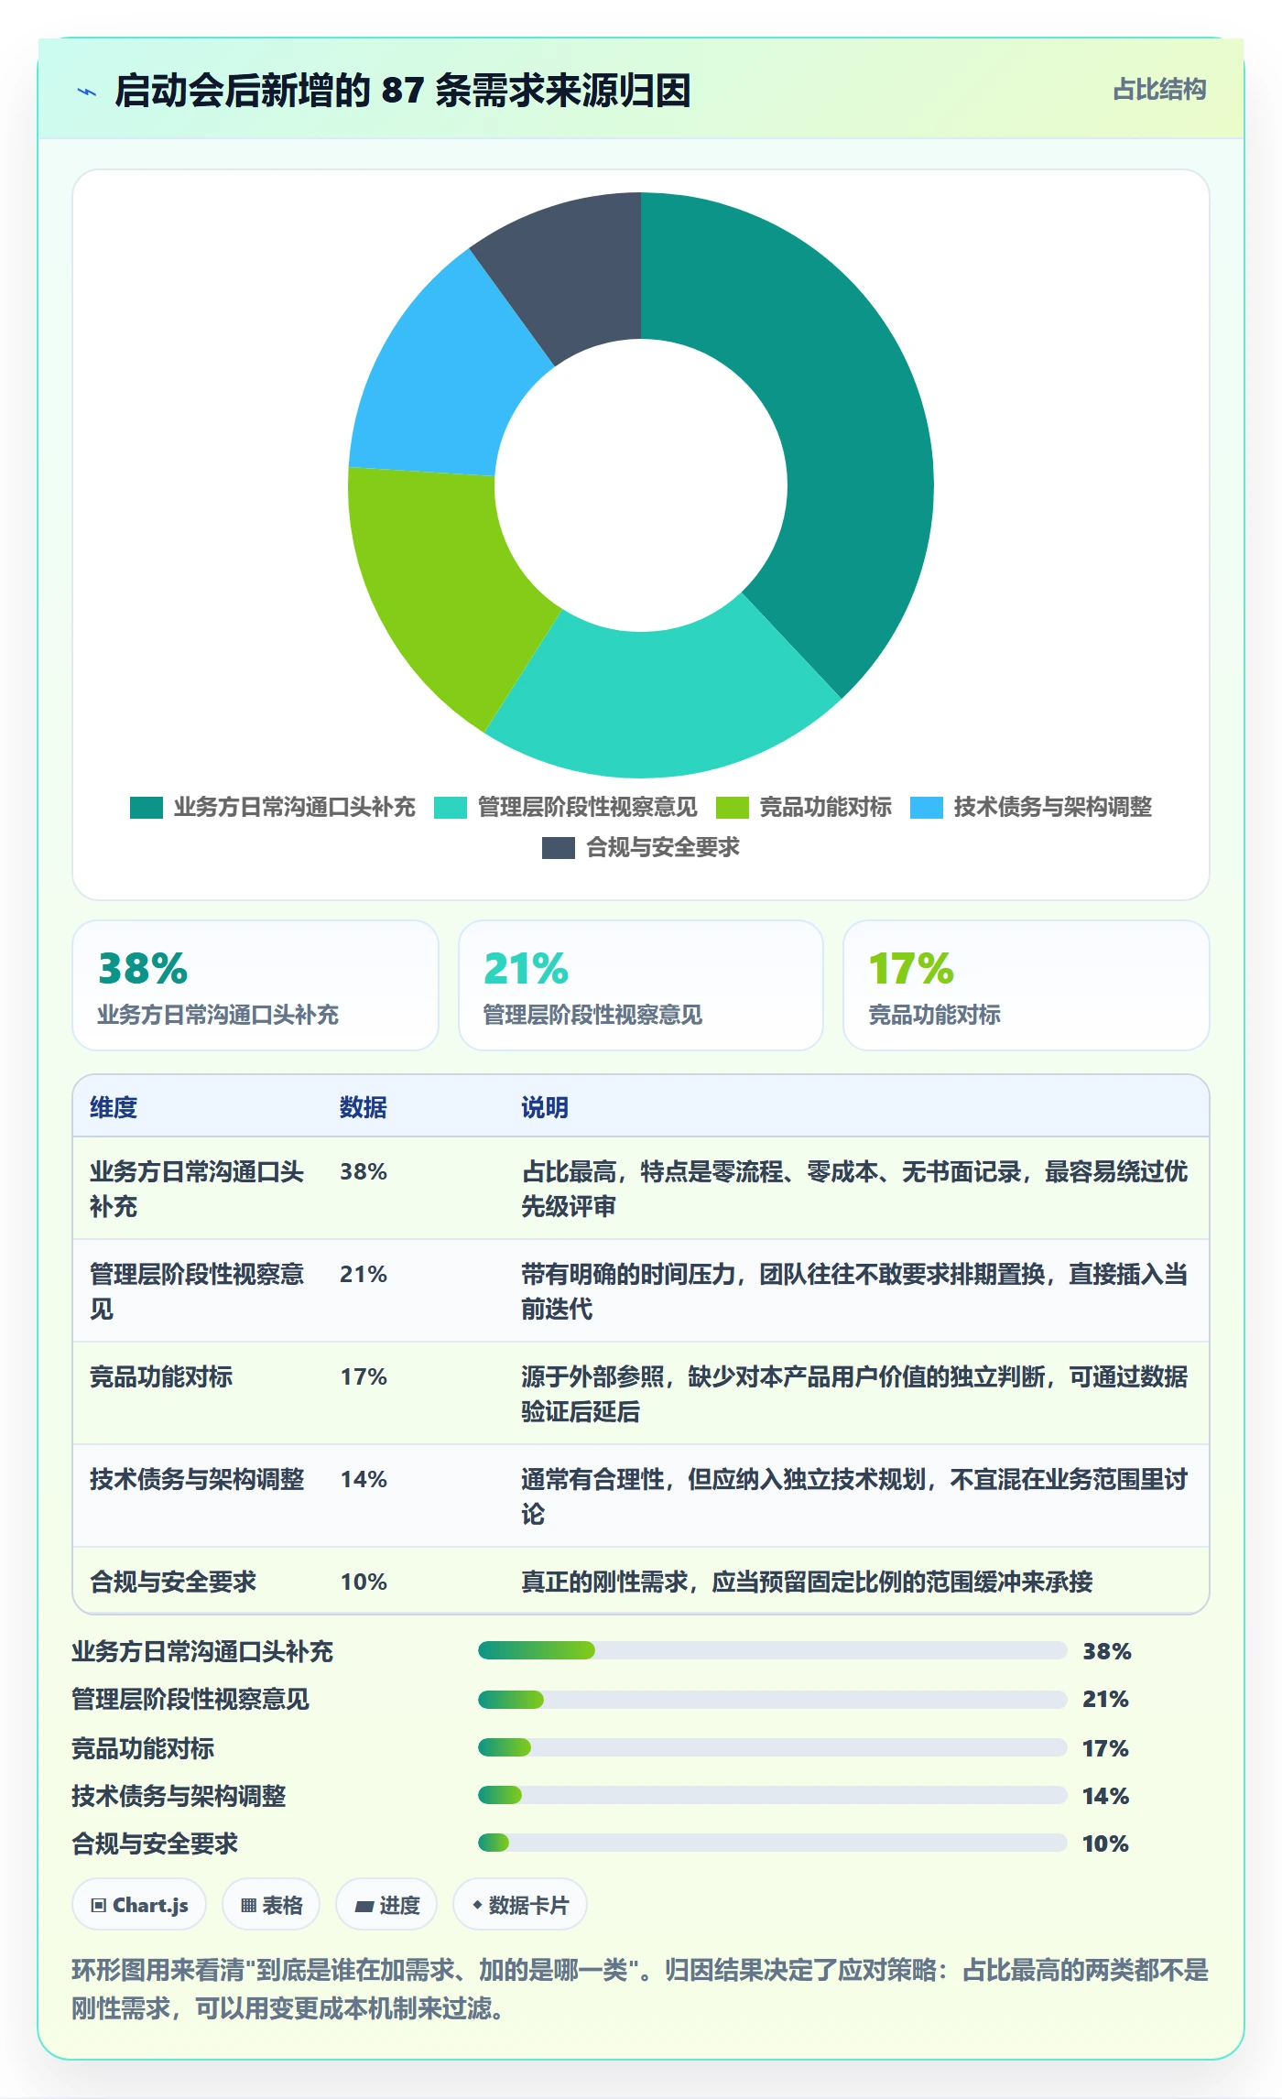This screenshot has height=2099, width=1282.
Task: Click the 10% progress bar
Action: (x=773, y=1843)
